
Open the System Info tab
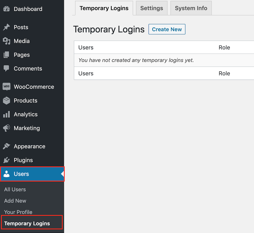[191, 8]
